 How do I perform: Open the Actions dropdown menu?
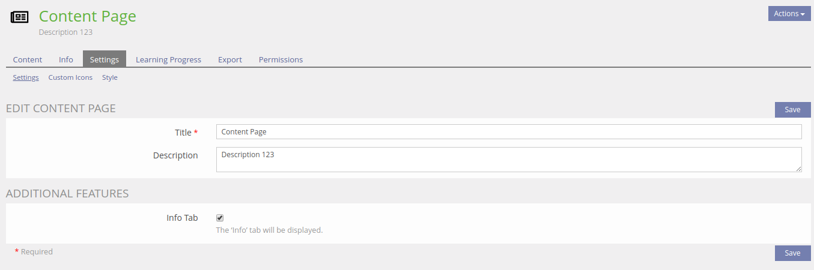point(789,14)
